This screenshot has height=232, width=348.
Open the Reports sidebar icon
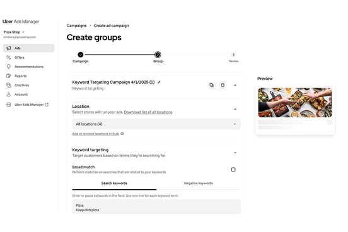click(x=9, y=76)
